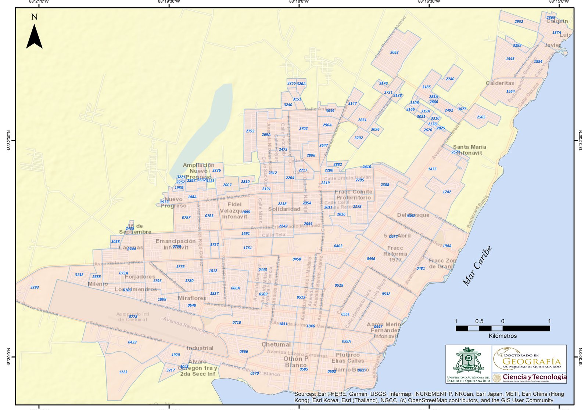
Task: Click the 'Mar Caribe' sea label
Action: point(477,266)
